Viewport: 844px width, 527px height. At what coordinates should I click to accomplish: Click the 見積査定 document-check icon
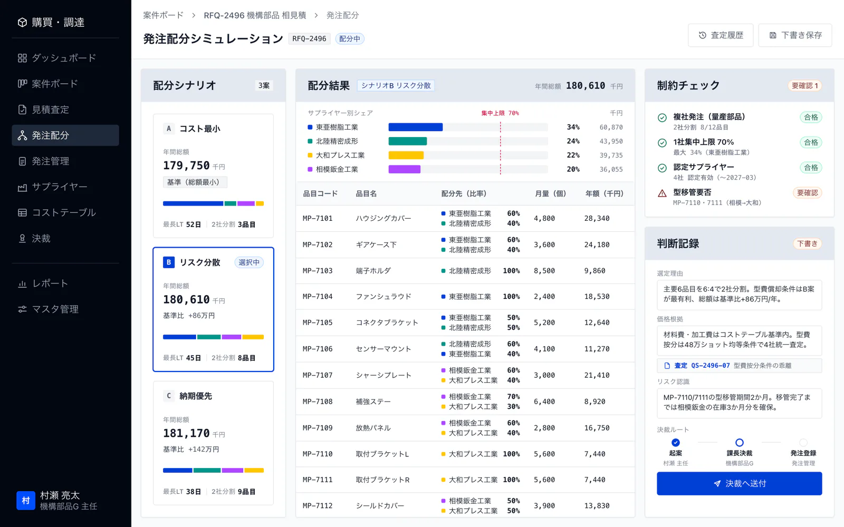pos(22,110)
